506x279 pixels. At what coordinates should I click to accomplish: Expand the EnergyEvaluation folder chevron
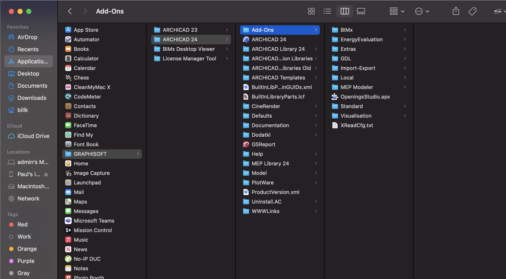(x=405, y=39)
